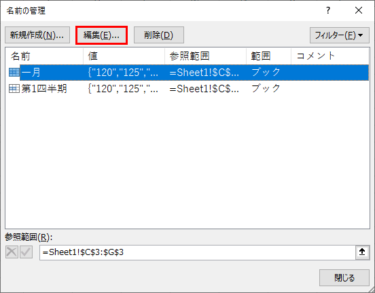Click the cancel X icon beside reference box
The height and width of the screenshot is (293, 375).
pyautogui.click(x=12, y=252)
